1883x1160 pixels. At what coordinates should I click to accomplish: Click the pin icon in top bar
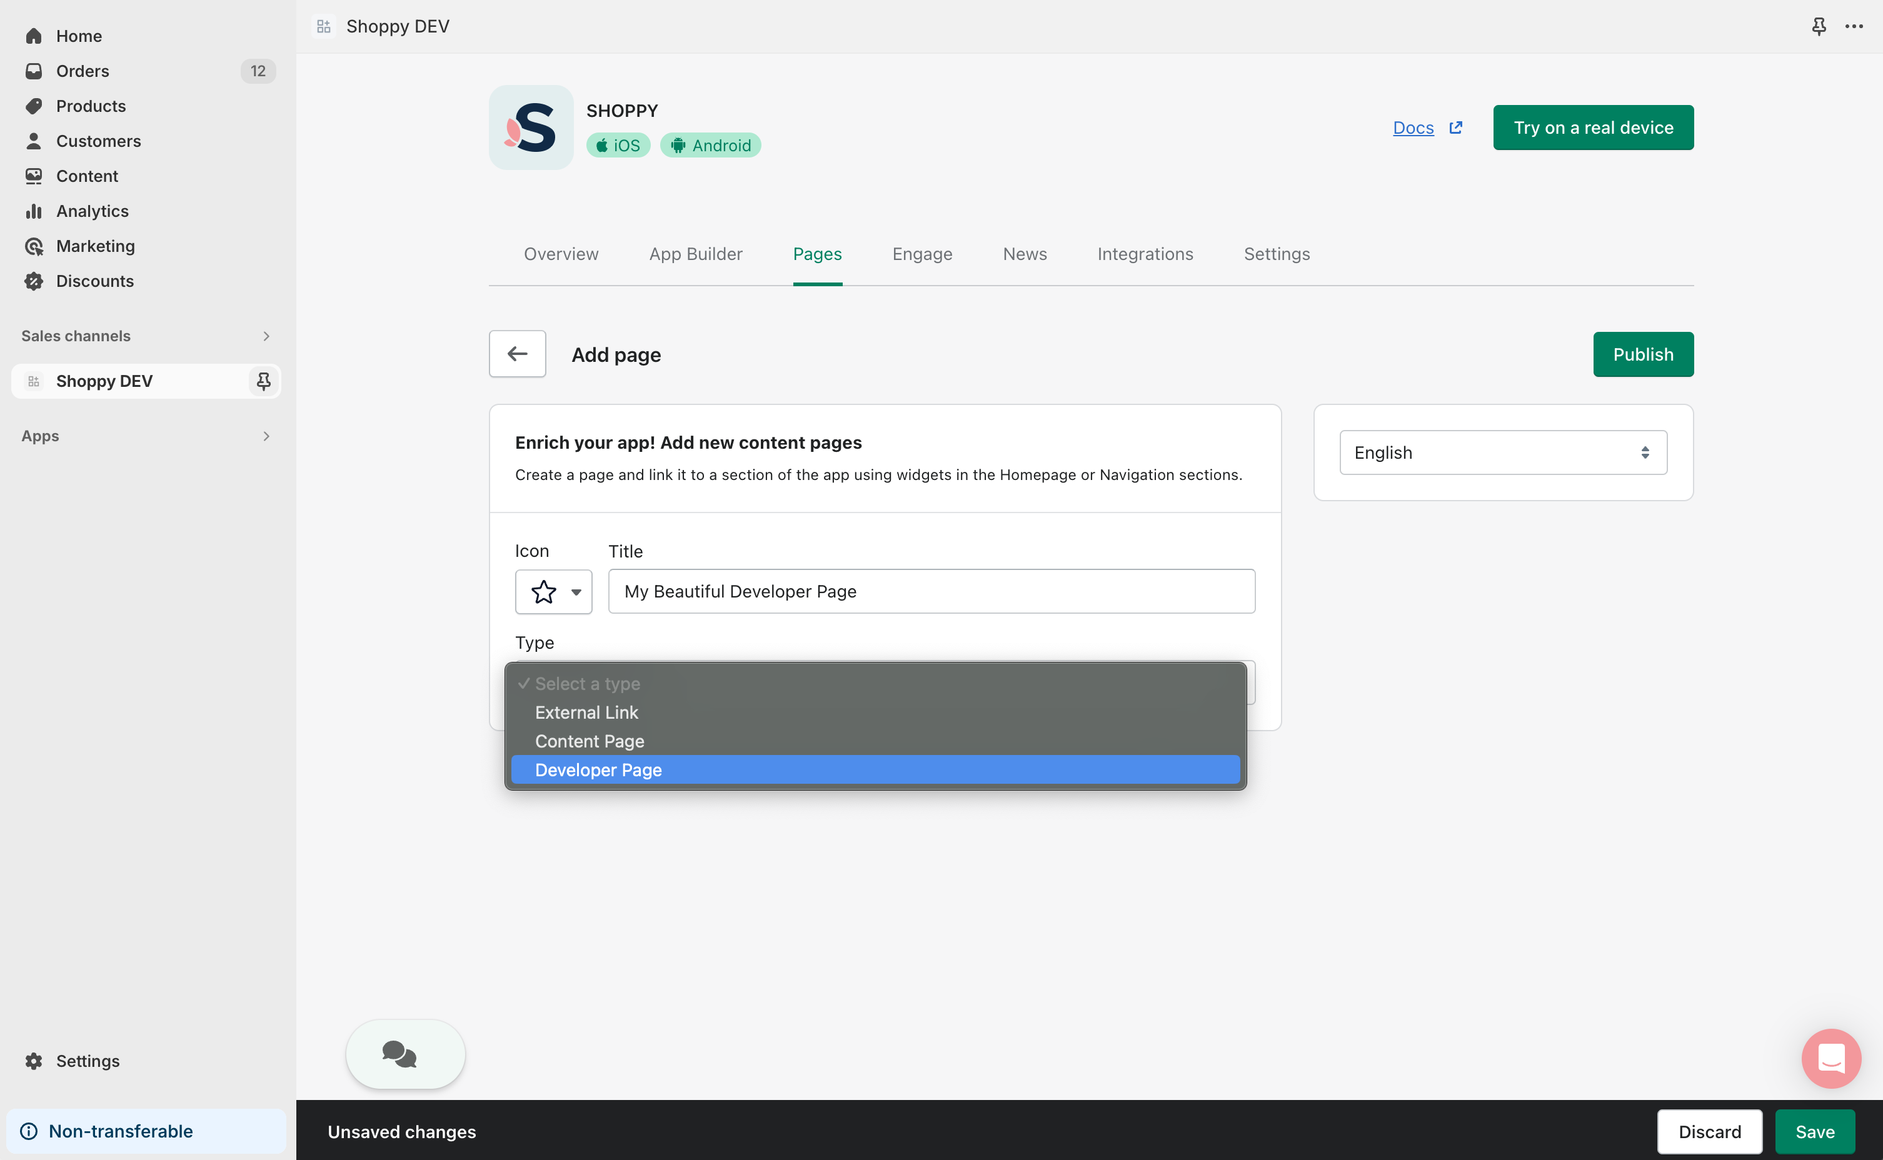(x=1819, y=26)
